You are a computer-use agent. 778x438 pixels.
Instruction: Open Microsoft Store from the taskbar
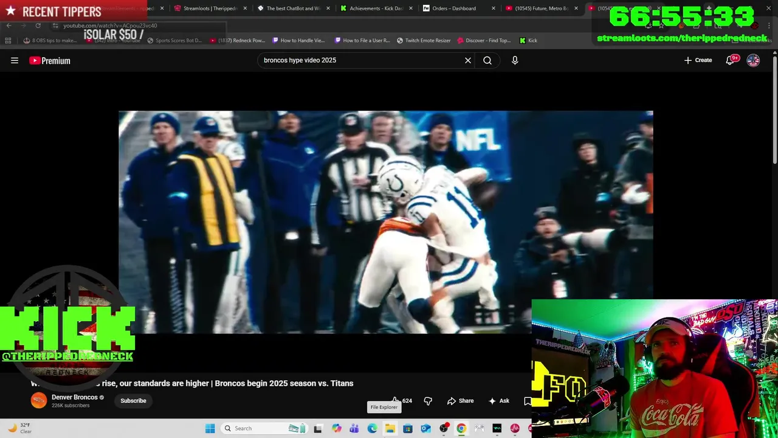tap(408, 428)
